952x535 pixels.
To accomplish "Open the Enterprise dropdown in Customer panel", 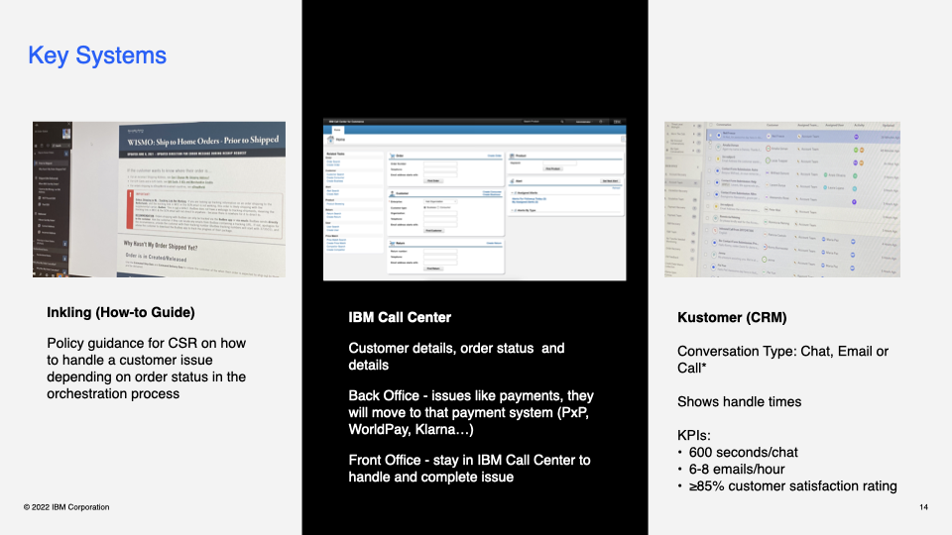I will point(440,201).
